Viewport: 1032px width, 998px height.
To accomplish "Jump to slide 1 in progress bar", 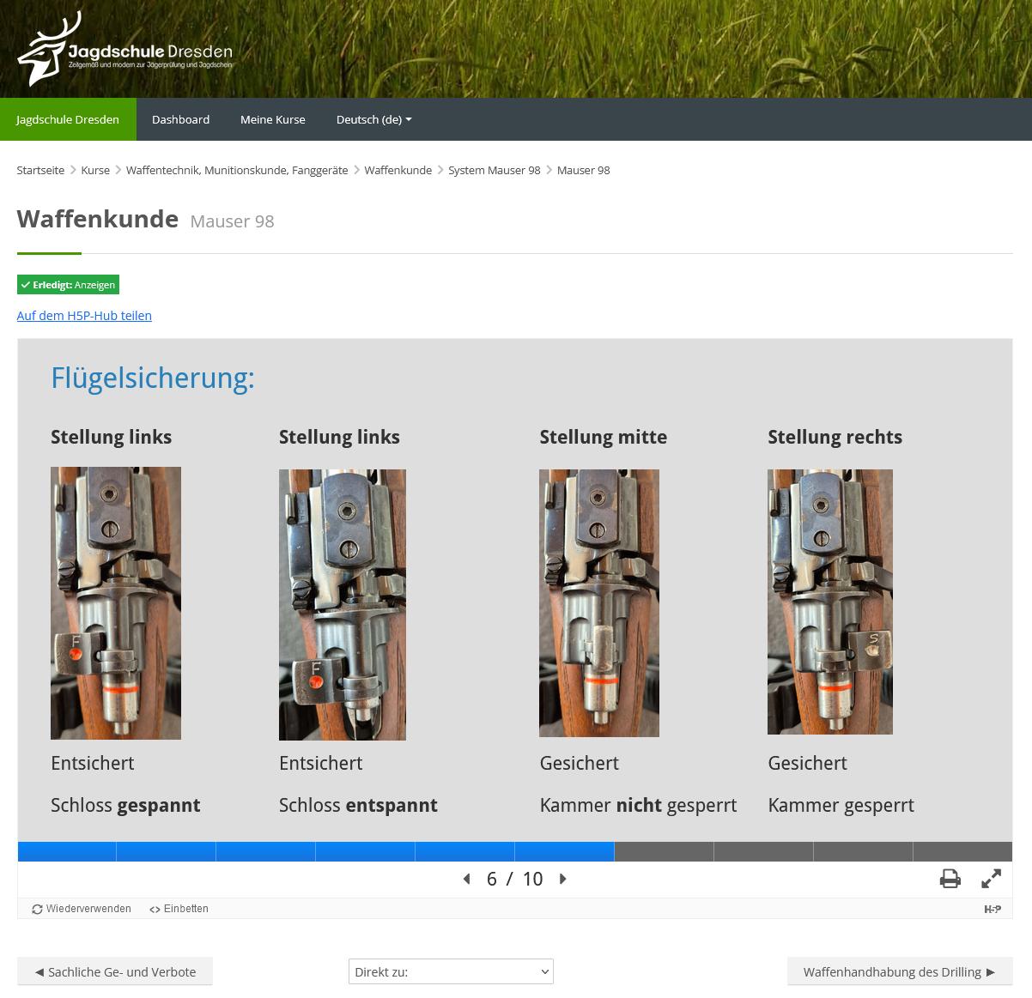I will [67, 851].
